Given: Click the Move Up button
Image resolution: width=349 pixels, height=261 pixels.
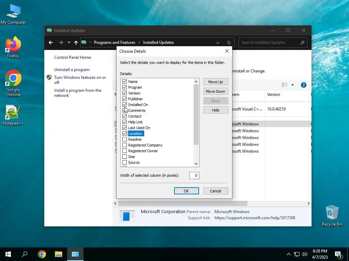Looking at the screenshot, I should [x=215, y=82].
